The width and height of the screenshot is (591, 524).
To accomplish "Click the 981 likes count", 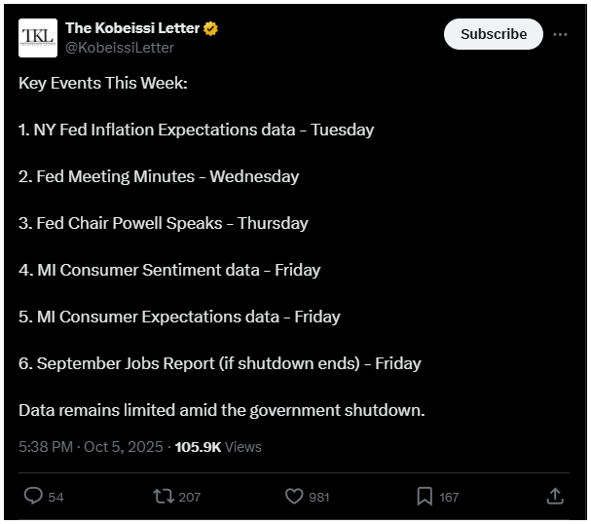I will coord(319,498).
